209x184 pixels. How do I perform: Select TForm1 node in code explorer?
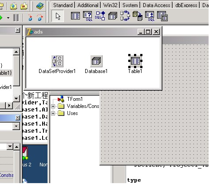tap(75, 99)
